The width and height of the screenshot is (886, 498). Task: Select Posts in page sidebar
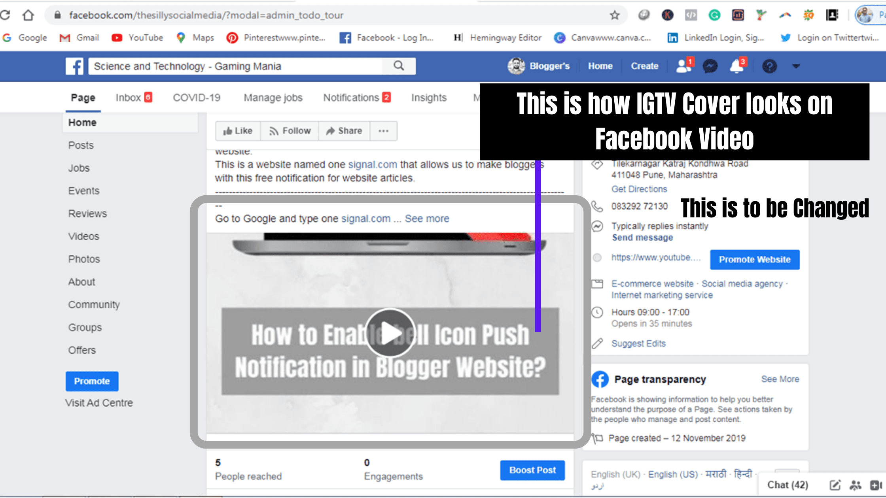[x=81, y=145]
